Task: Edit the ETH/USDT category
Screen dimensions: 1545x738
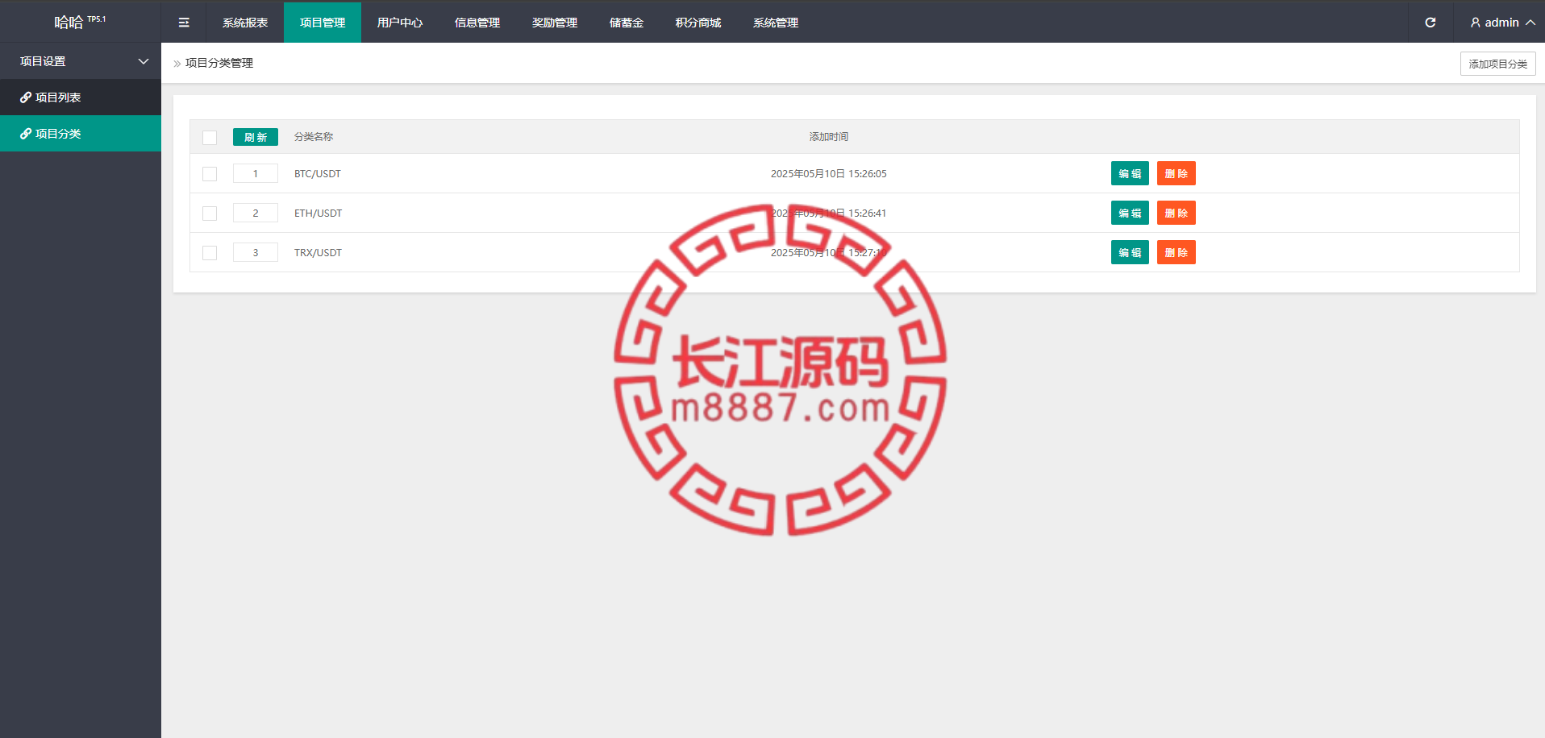Action: pos(1130,213)
